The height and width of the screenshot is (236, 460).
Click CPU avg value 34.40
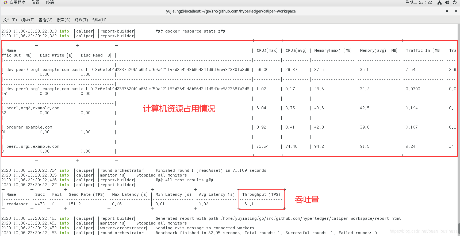pyautogui.click(x=291, y=146)
